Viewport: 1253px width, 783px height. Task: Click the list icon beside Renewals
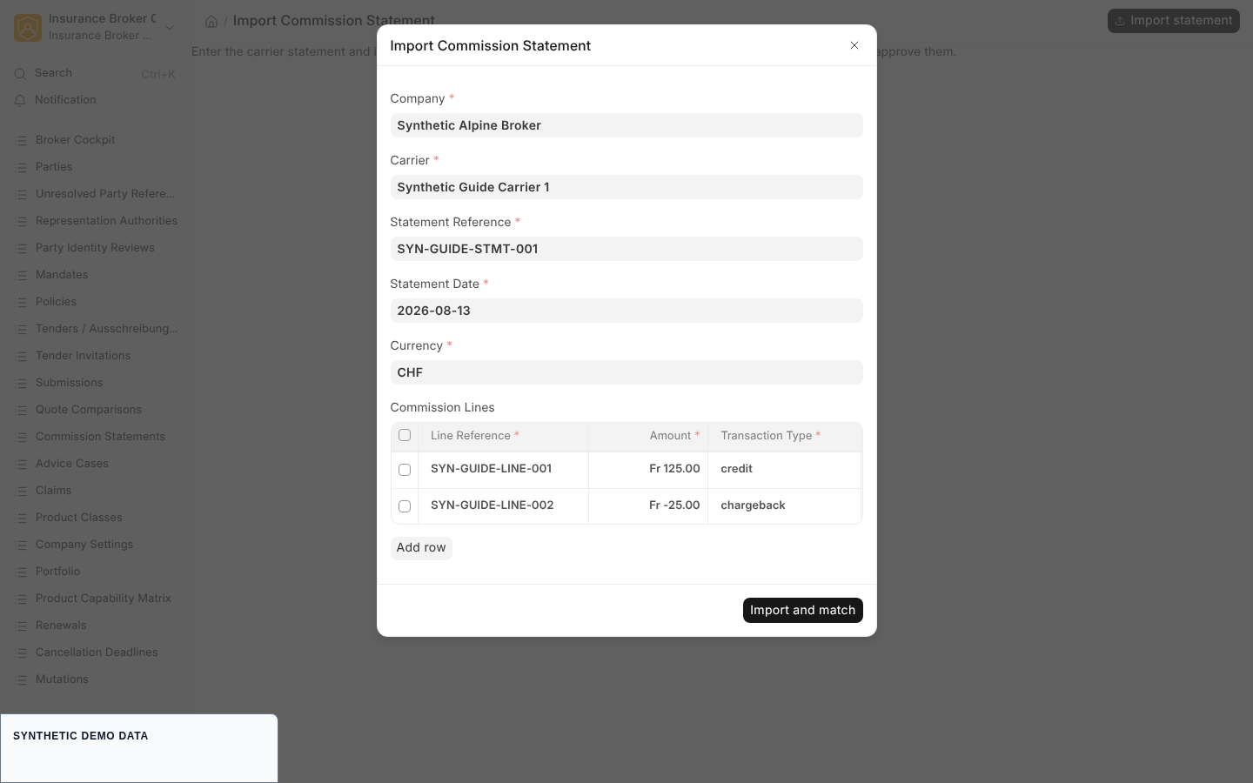pos(23,626)
